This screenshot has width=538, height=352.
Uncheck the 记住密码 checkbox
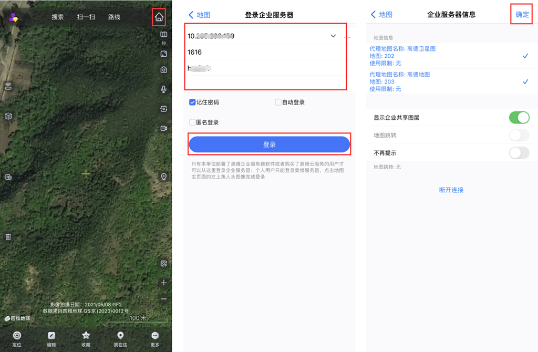(192, 102)
